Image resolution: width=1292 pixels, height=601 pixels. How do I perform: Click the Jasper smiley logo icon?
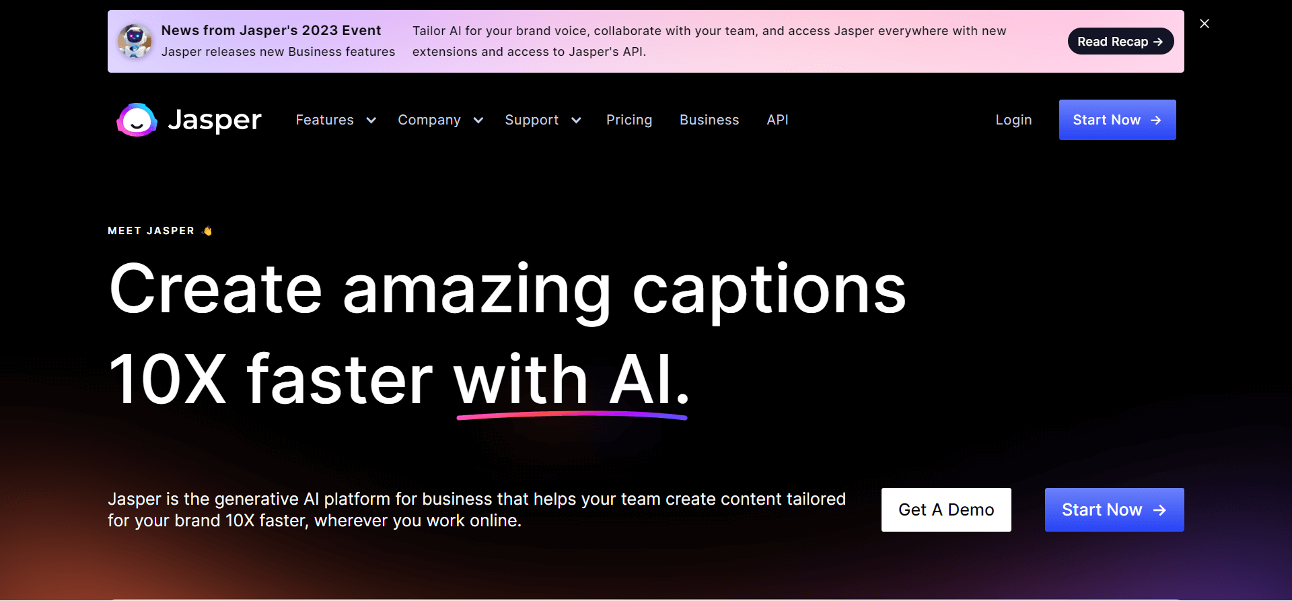(x=137, y=120)
